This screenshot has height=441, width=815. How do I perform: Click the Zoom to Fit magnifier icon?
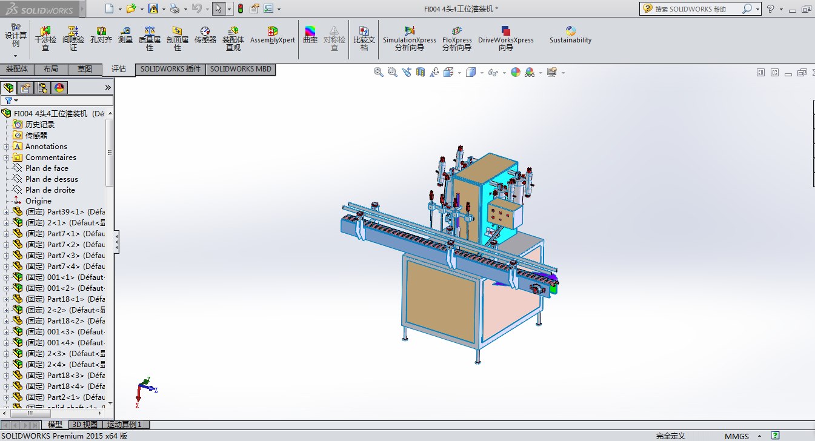[x=379, y=72]
